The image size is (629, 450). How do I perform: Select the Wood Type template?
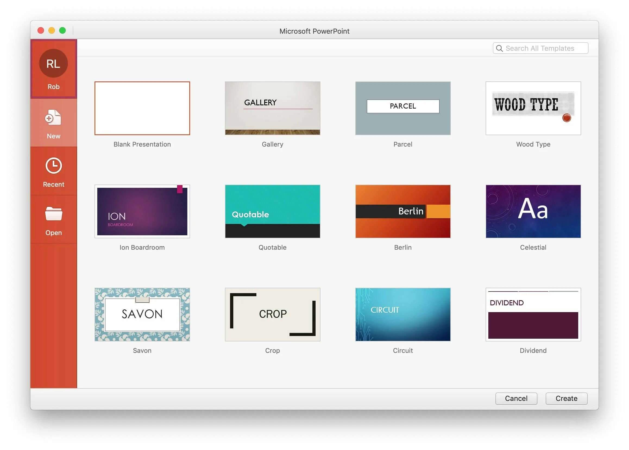[533, 108]
